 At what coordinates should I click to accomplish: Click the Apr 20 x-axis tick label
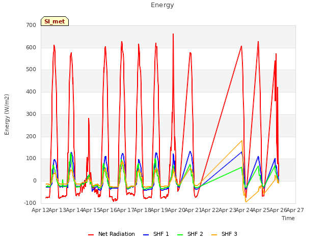pyautogui.click(x=176, y=210)
